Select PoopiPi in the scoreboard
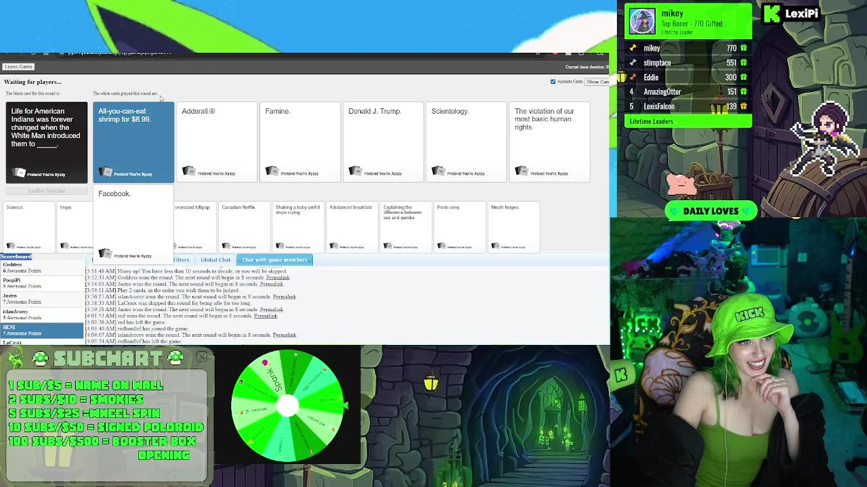 [x=41, y=283]
